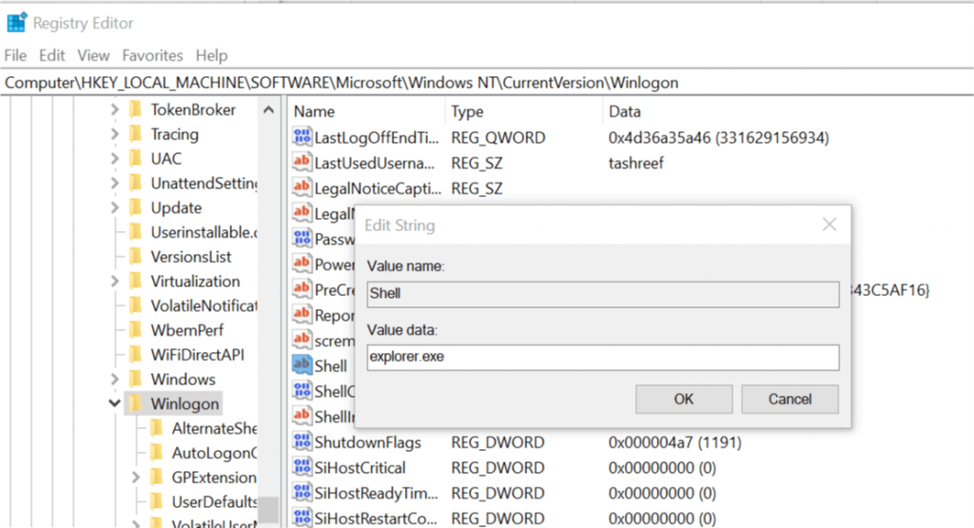The height and width of the screenshot is (528, 974).
Task: Open the View menu
Action: tap(93, 56)
